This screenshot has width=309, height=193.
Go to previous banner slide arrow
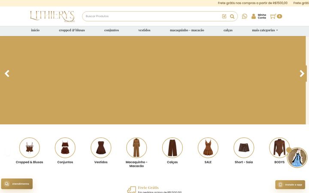(7, 73)
